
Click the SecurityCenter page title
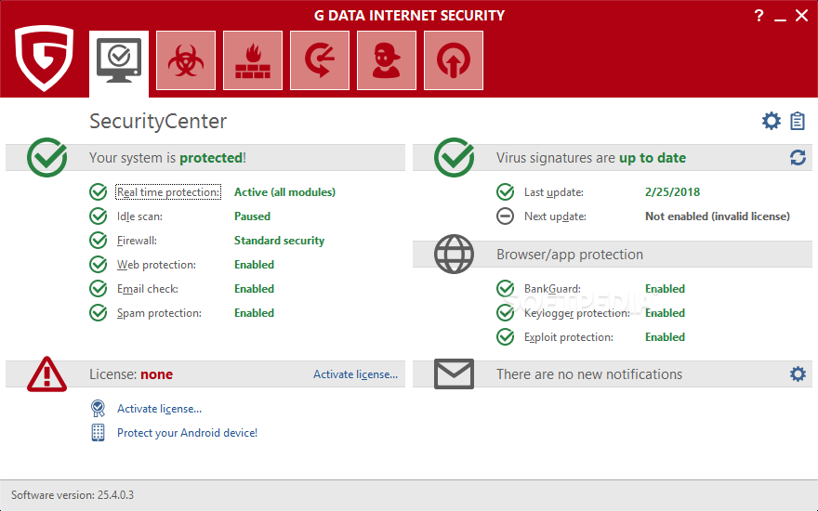pyautogui.click(x=158, y=121)
